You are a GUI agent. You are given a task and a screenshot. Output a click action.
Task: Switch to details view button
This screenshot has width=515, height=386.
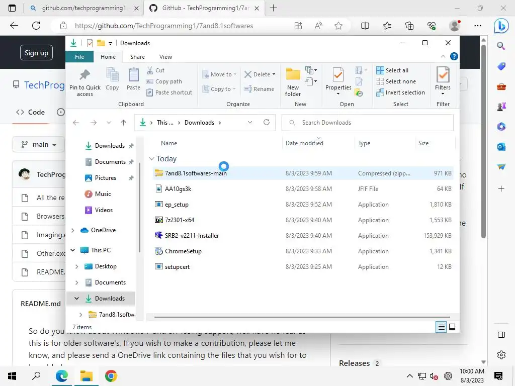click(441, 327)
